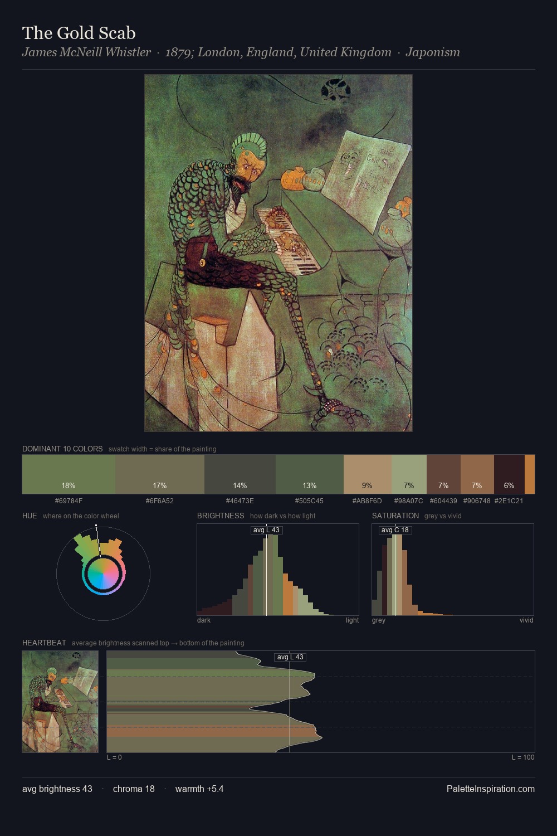Click the 'dark' axis label under brightness
Viewport: 557px width, 836px height.
pos(204,620)
